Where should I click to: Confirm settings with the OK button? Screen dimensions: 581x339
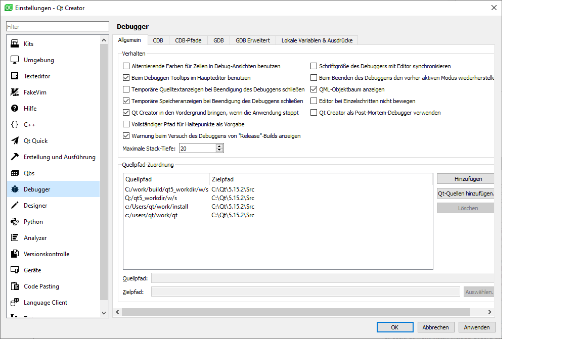click(x=395, y=327)
